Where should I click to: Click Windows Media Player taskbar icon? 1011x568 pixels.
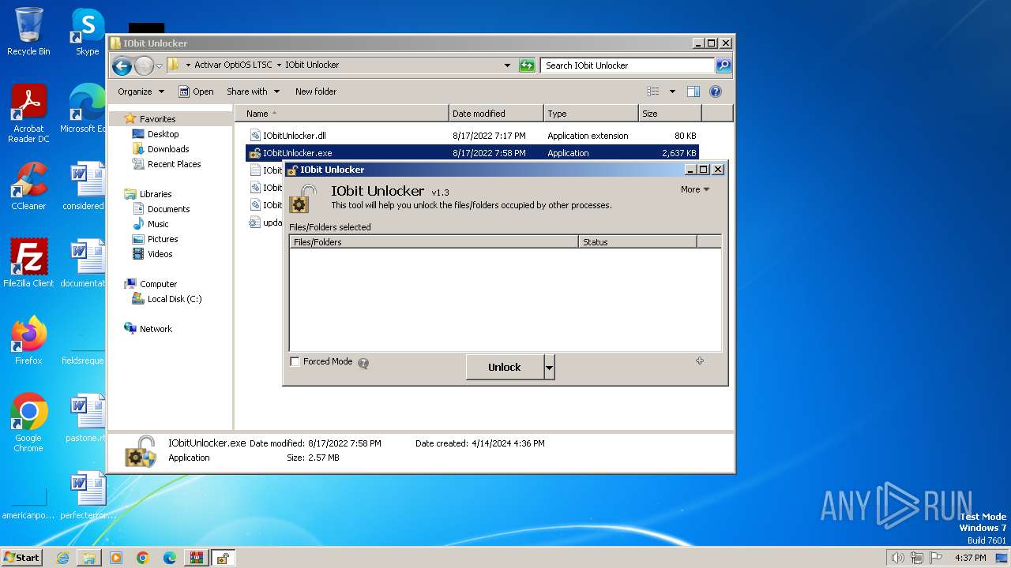pyautogui.click(x=116, y=558)
